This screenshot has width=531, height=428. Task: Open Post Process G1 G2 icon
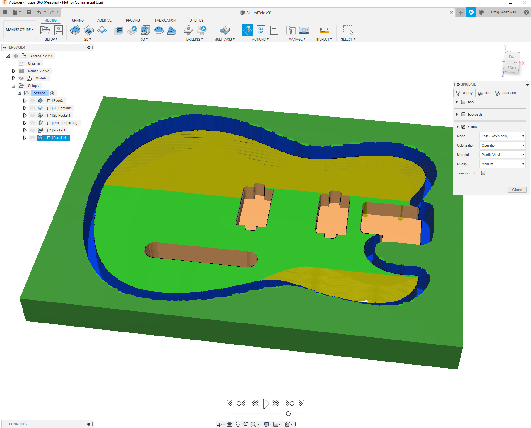[x=261, y=30]
